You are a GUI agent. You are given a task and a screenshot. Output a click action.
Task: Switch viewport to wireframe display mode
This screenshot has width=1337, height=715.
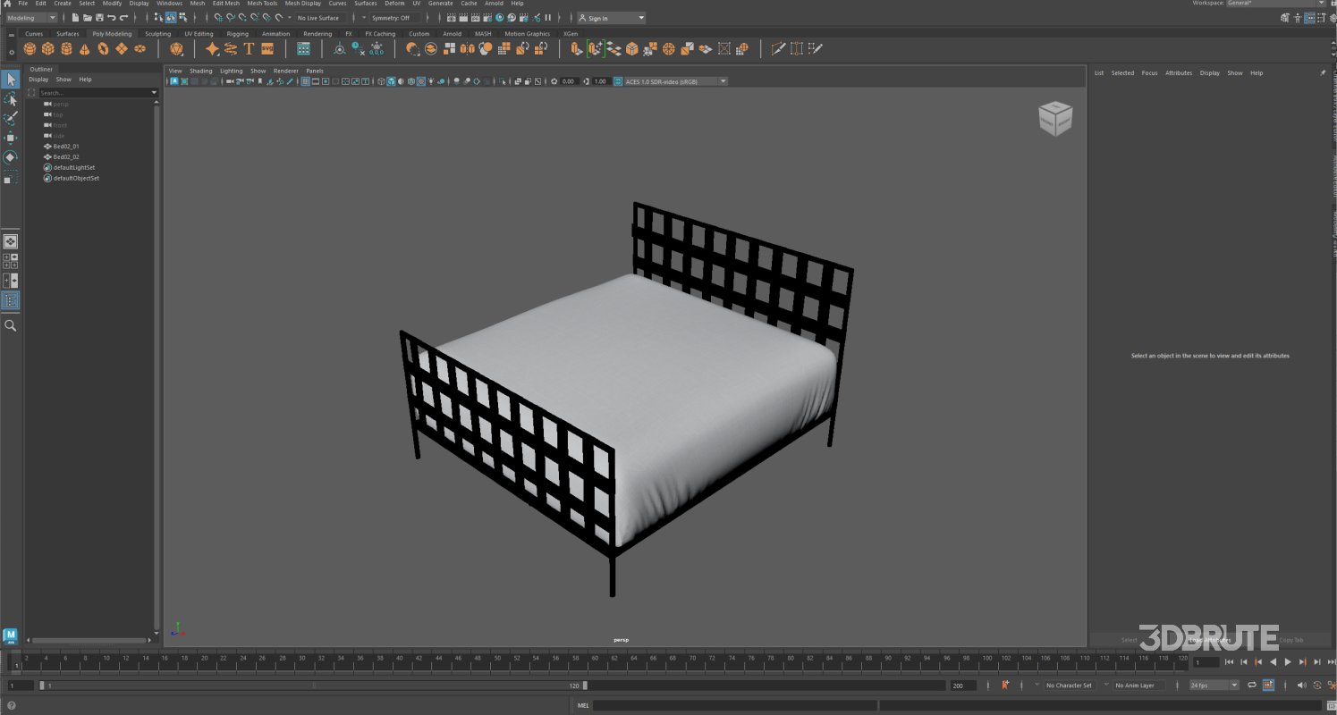[x=382, y=81]
